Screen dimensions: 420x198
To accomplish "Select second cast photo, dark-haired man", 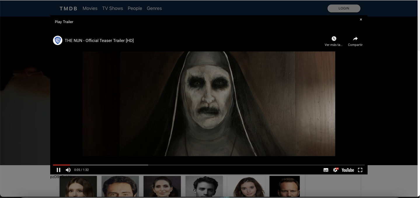I will pyautogui.click(x=120, y=186).
